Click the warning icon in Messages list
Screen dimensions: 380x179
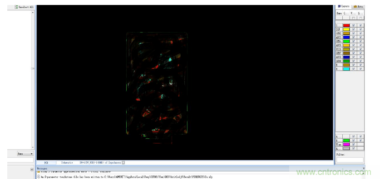coord(39,172)
